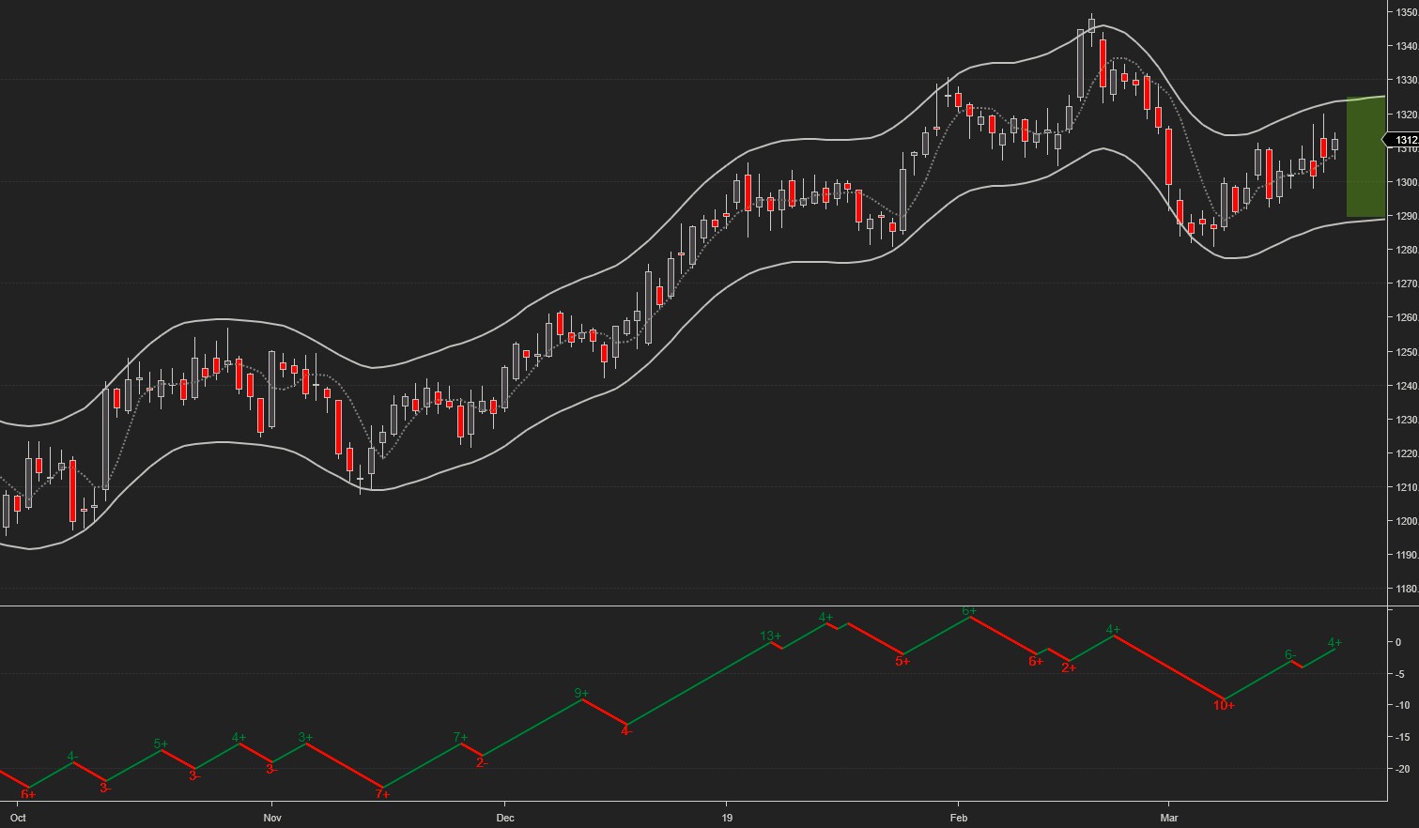This screenshot has height=828, width=1419.
Task: Click the green 3+ swing label
Action: 305,737
